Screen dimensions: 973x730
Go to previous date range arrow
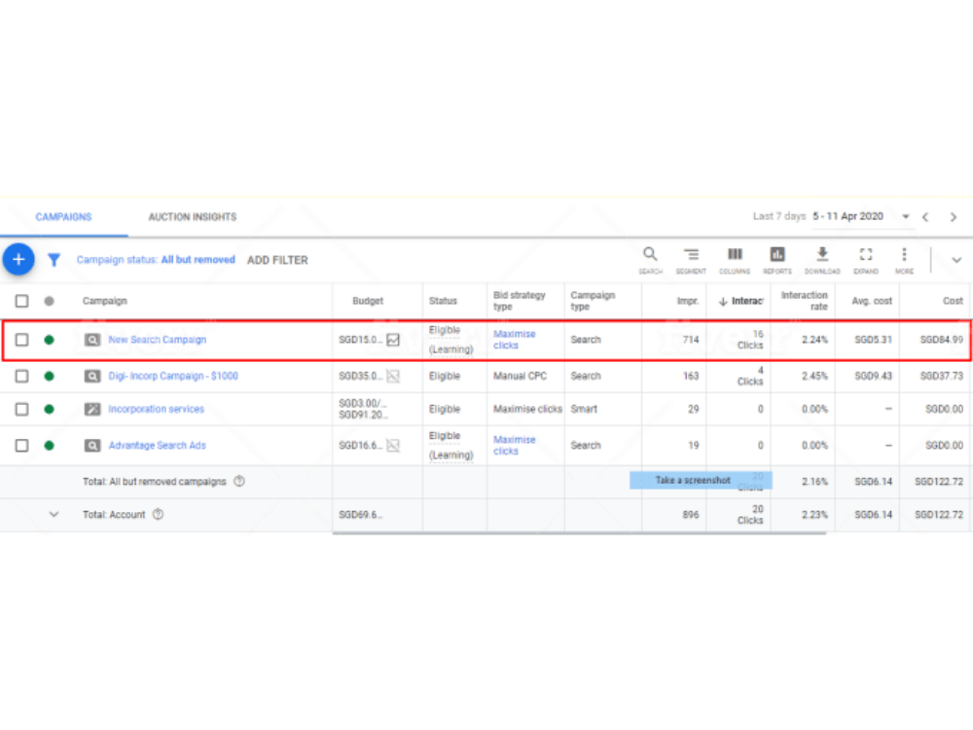(x=925, y=217)
